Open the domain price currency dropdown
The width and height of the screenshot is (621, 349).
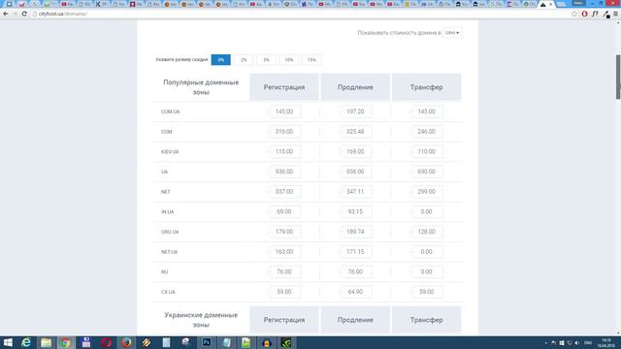point(452,33)
